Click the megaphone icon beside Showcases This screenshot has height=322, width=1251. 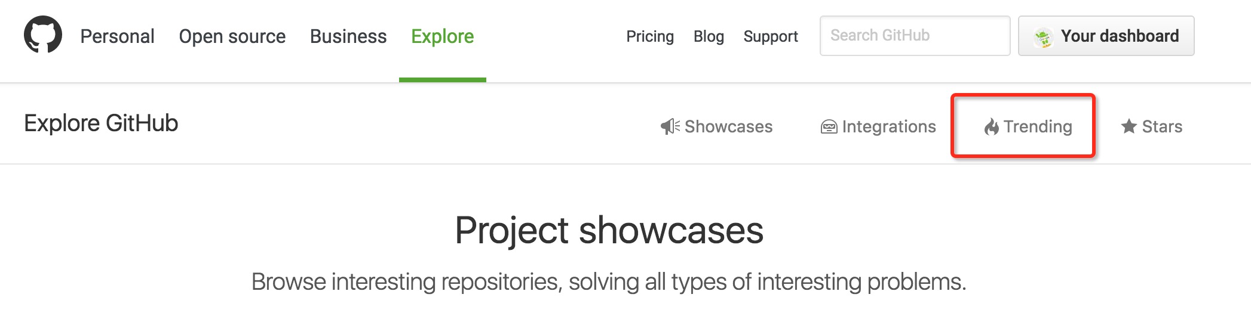[x=670, y=126]
